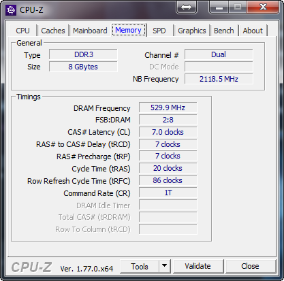This screenshot has width=284, height=281.
Task: Click the 'Type' label in General
Action: click(x=32, y=56)
